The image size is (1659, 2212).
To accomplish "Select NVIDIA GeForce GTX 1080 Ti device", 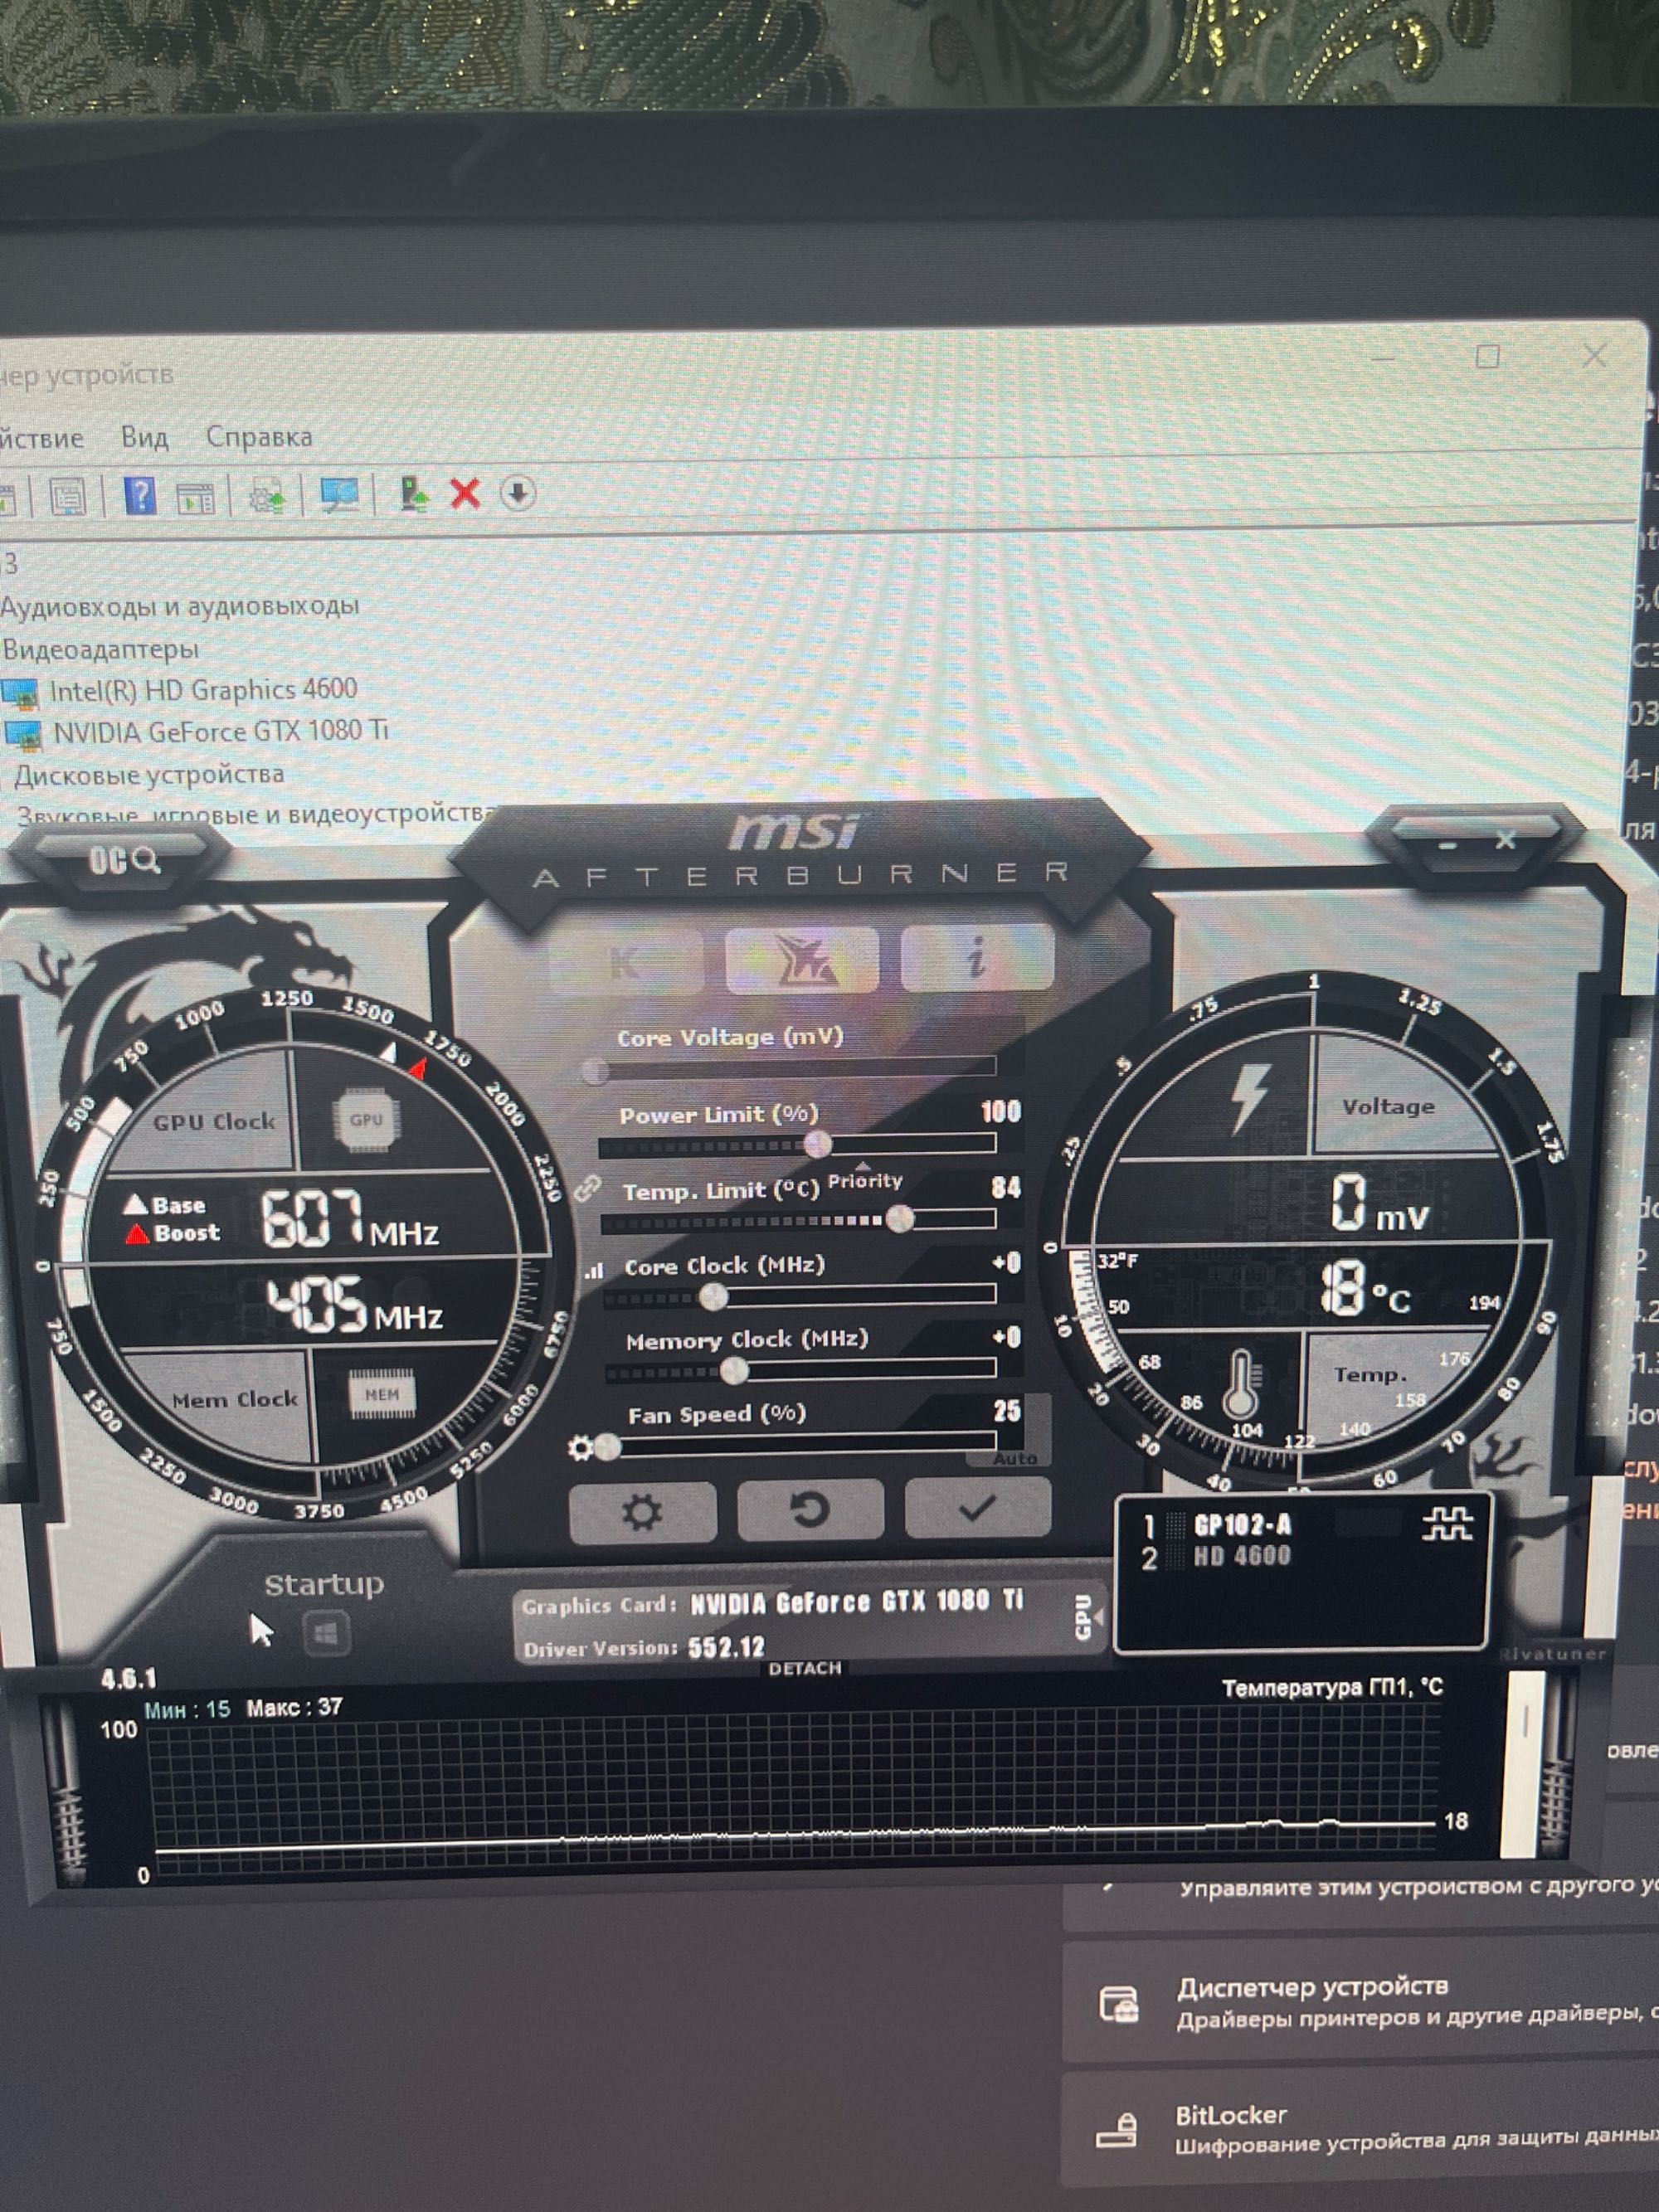I will click(x=220, y=732).
